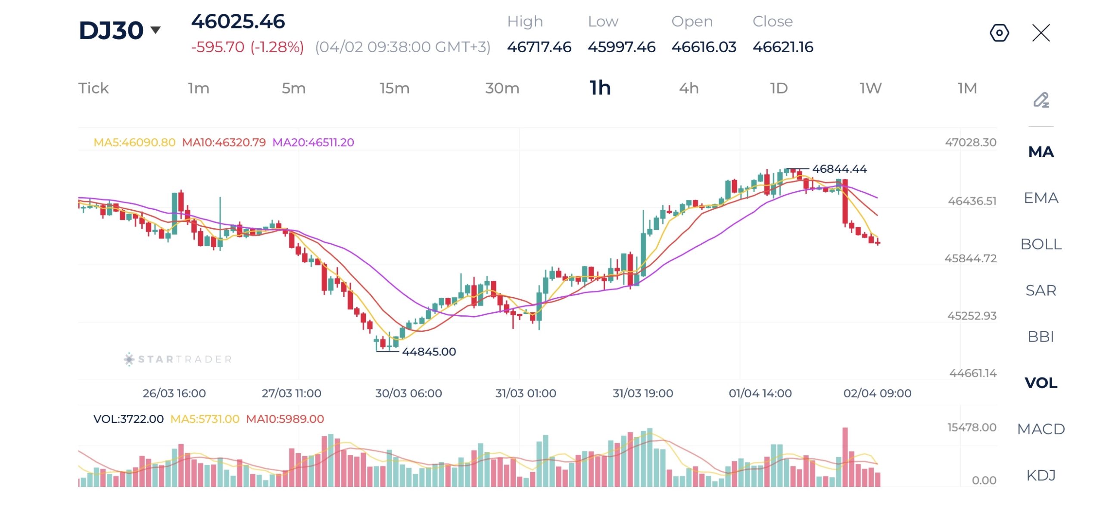Switch to the 4h timeframe
Viewport: 1103px width, 507px height.
tap(689, 88)
